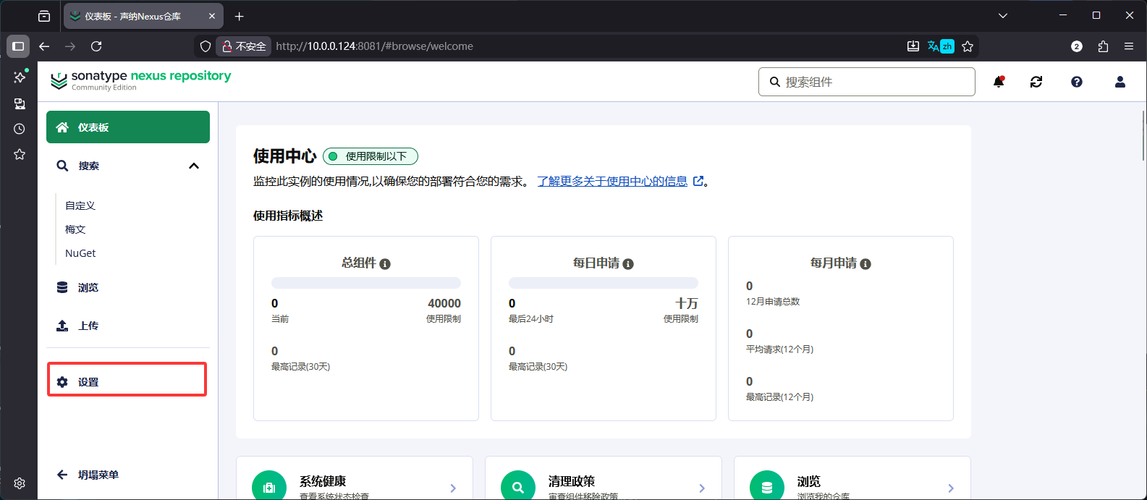Select 自定义 search submenu item
1147x500 pixels.
[80, 205]
